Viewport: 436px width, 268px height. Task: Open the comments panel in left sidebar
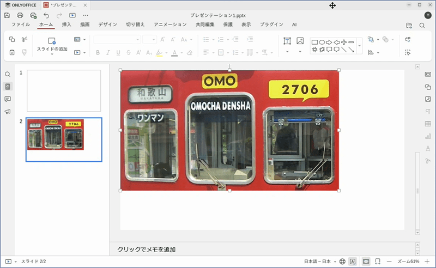8,99
